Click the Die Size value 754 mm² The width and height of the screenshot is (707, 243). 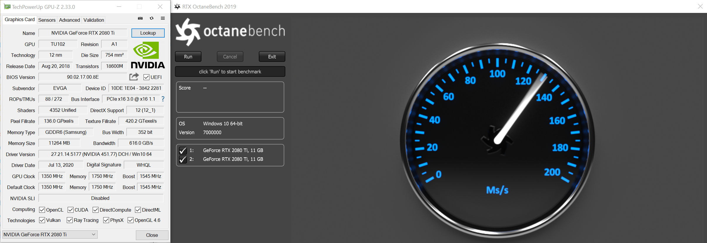pos(114,55)
